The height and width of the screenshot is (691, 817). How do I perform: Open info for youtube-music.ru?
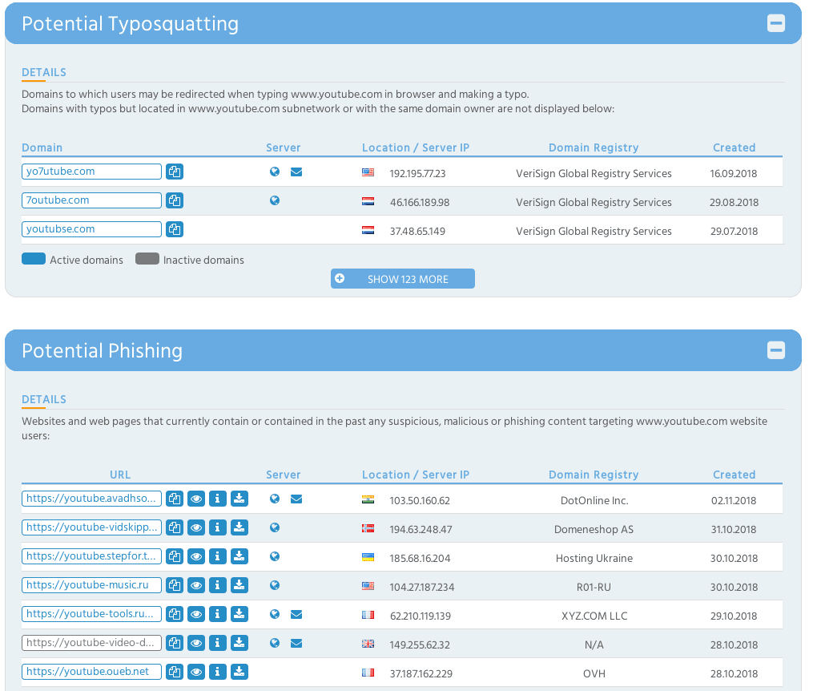217,585
